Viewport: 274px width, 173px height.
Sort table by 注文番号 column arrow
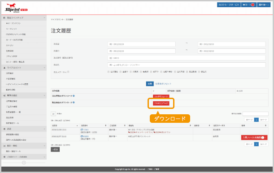pyautogui.click(x=105, y=125)
